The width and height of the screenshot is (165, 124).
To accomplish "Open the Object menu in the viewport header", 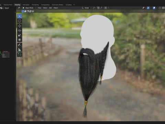I will point(56,8).
